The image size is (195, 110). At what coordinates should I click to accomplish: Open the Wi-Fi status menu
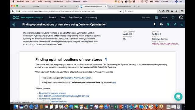[142, 2]
